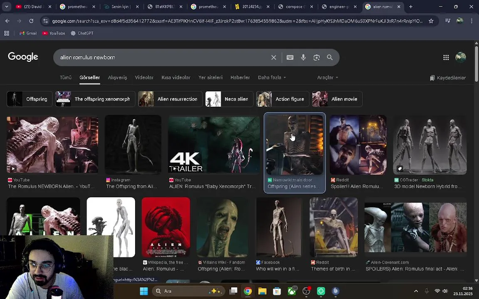Image resolution: width=479 pixels, height=299 pixels.
Task: Switch to the Tümü results tab
Action: point(65,78)
